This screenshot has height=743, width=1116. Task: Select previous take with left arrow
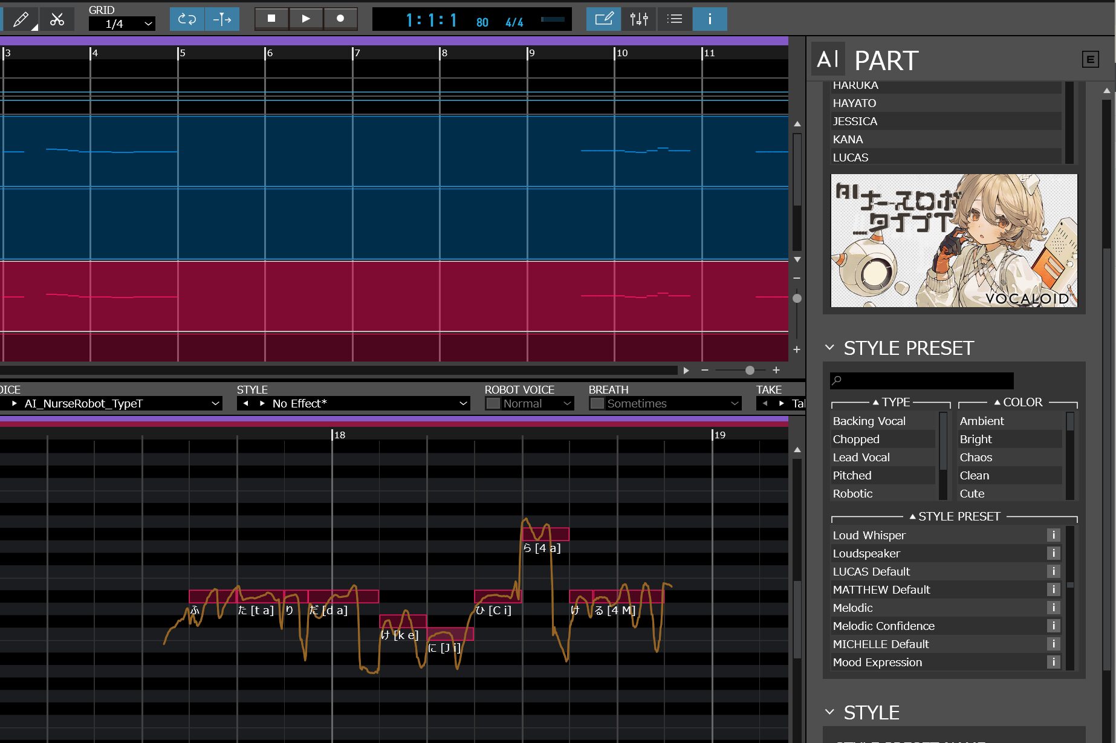[x=765, y=403]
